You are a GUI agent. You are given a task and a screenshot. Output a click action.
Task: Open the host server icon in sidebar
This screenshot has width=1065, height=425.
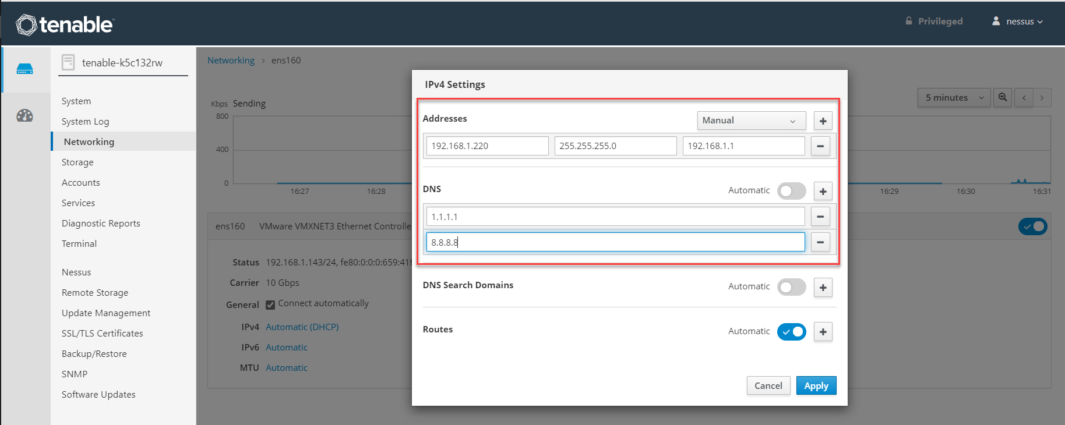point(25,69)
